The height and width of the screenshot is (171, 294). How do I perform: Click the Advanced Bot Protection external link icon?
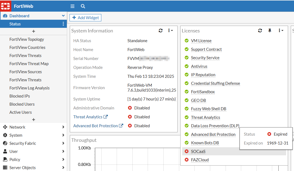point(121,126)
